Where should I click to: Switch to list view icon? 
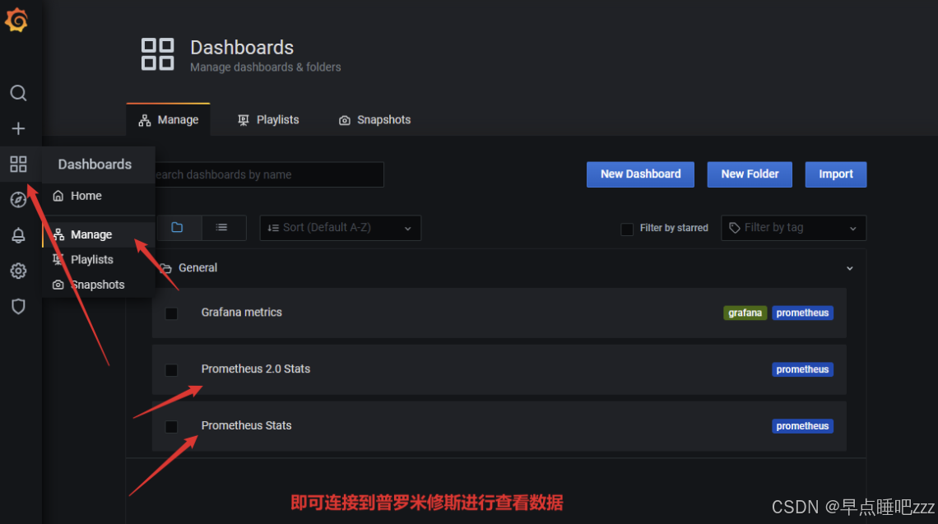[222, 227]
